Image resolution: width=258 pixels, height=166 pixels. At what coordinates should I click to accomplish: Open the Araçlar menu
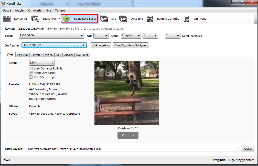click(19, 10)
